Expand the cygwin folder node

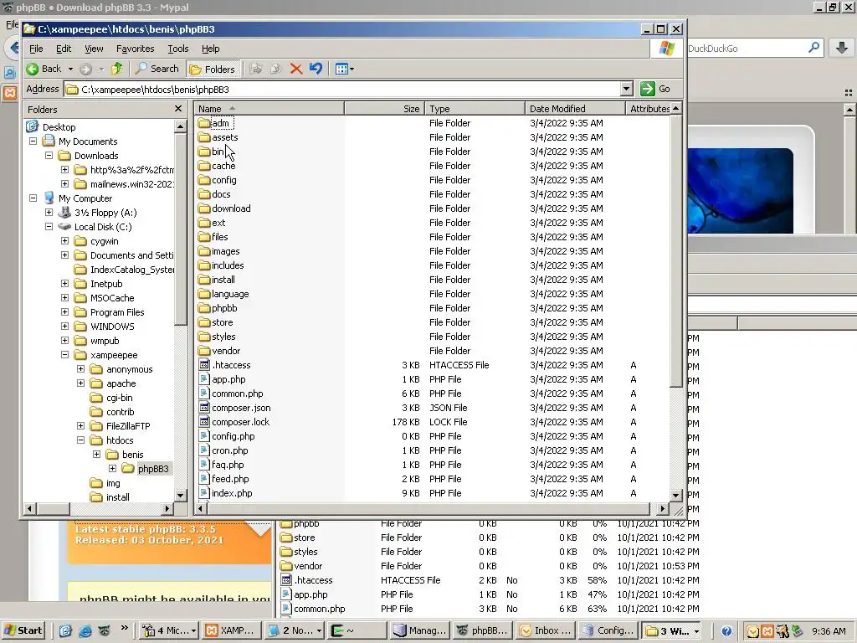click(64, 240)
